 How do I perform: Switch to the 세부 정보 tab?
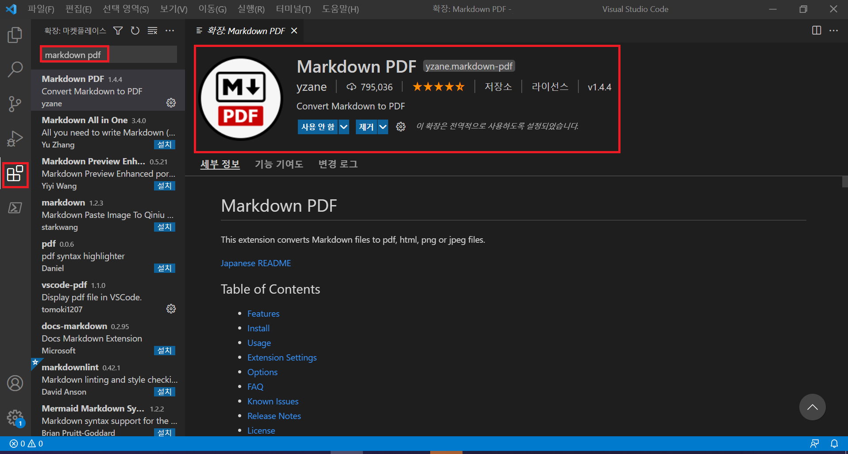220,164
